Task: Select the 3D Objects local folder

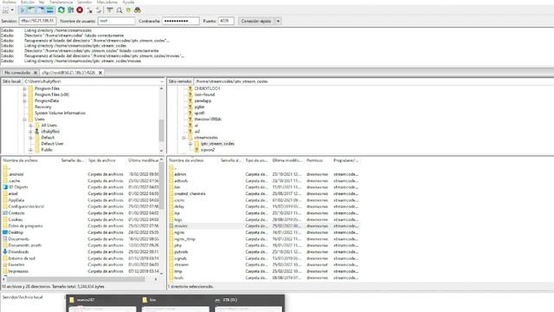Action: 18,187
